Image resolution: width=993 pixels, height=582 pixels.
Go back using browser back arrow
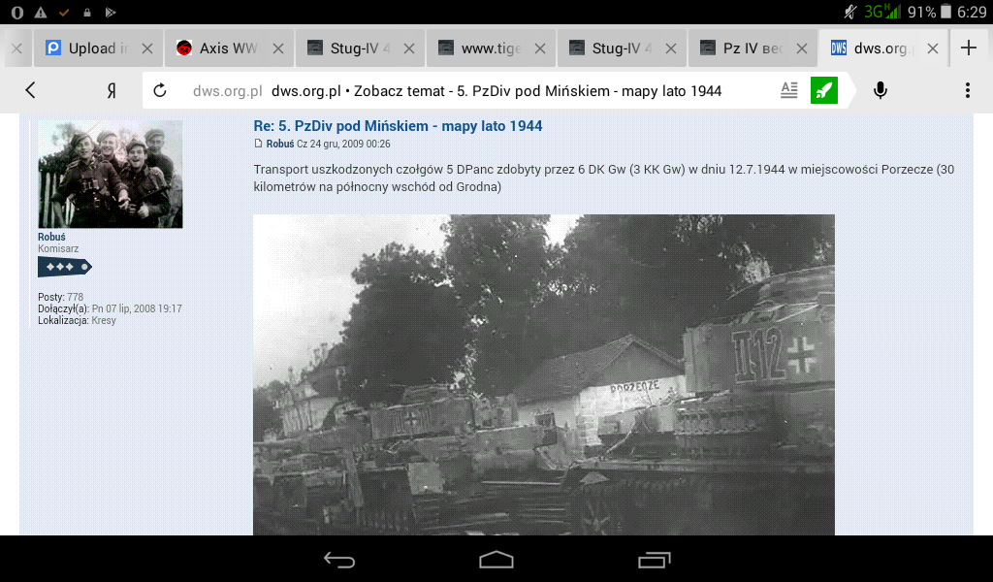(x=30, y=90)
